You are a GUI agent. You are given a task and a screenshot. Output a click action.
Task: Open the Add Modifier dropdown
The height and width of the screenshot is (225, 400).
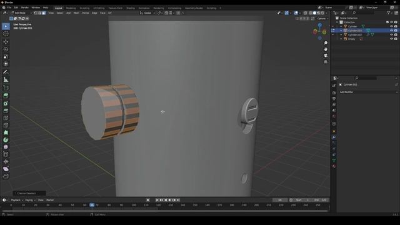[x=368, y=92]
